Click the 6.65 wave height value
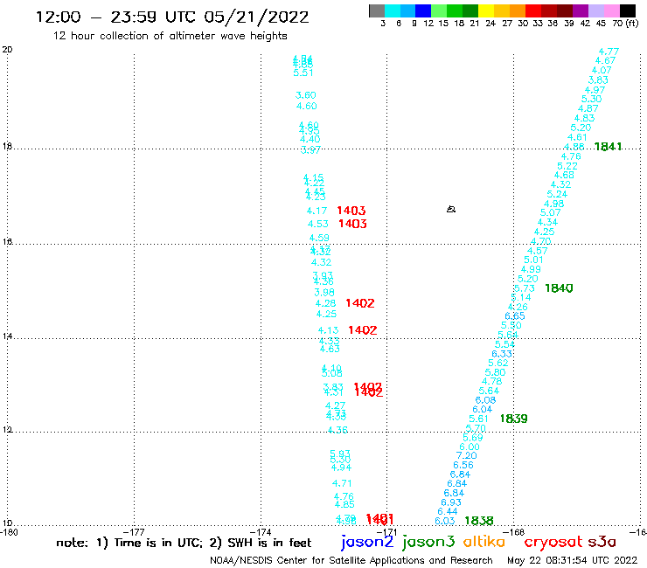 pyautogui.click(x=515, y=316)
